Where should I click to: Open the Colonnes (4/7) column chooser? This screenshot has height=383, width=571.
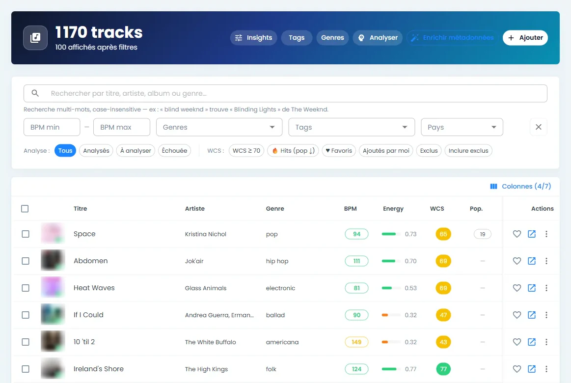click(x=520, y=187)
